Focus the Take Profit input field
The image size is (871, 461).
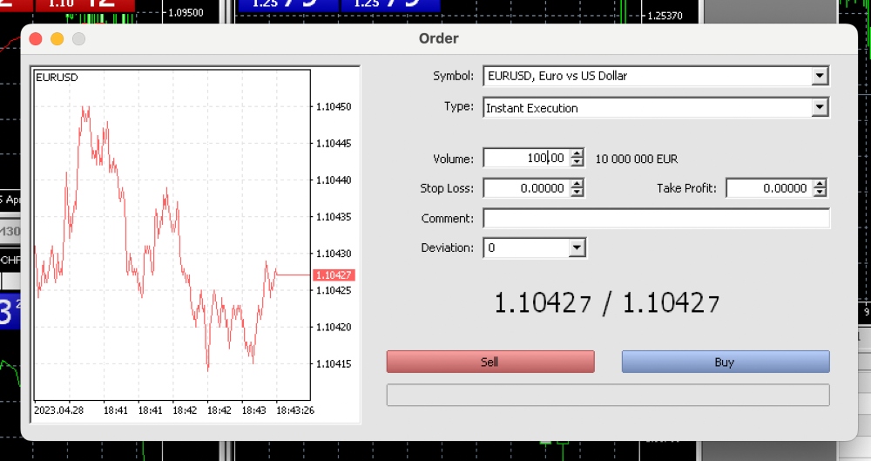[769, 188]
